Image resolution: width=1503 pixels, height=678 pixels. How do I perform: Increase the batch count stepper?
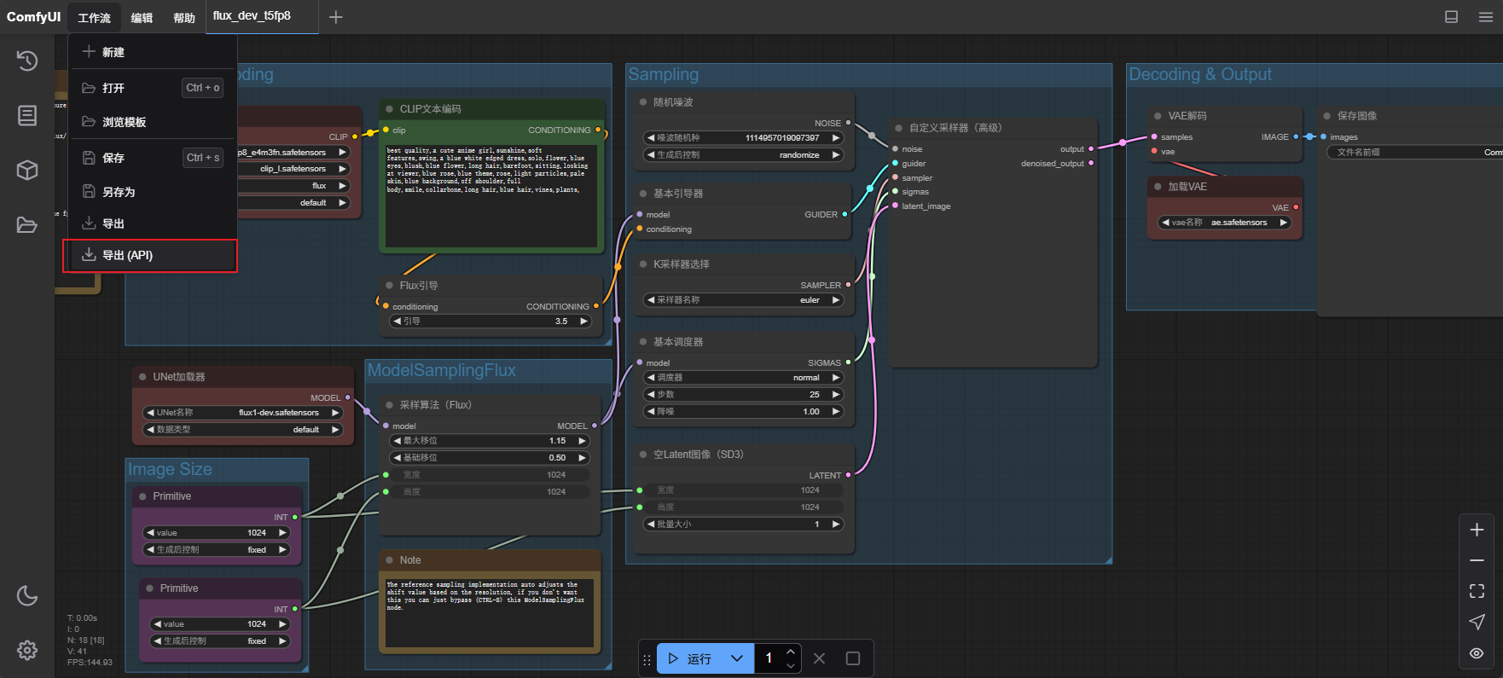click(791, 652)
